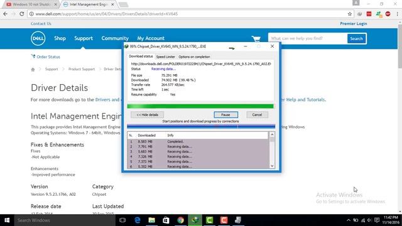Click the Hide details button
The width and height of the screenshot is (402, 226).
pos(147,115)
